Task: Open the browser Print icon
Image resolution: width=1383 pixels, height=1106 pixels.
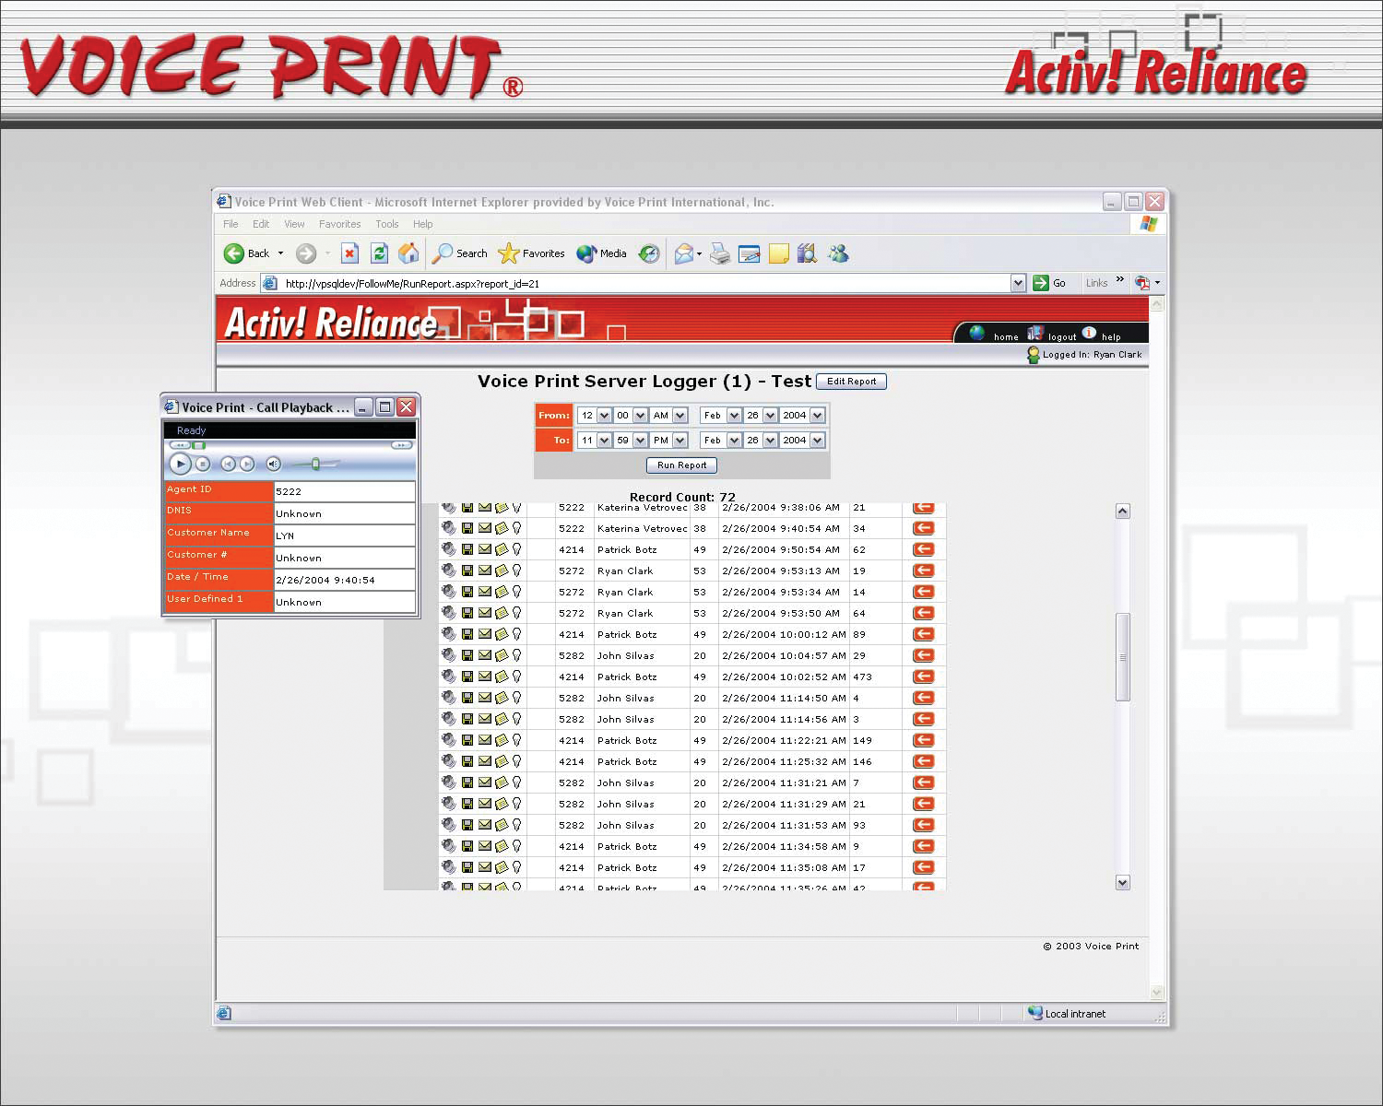Action: click(720, 254)
